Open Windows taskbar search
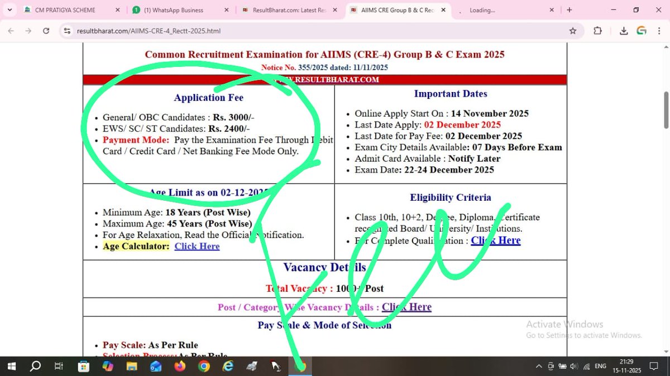Viewport: 670px width, 376px height. tap(35, 366)
